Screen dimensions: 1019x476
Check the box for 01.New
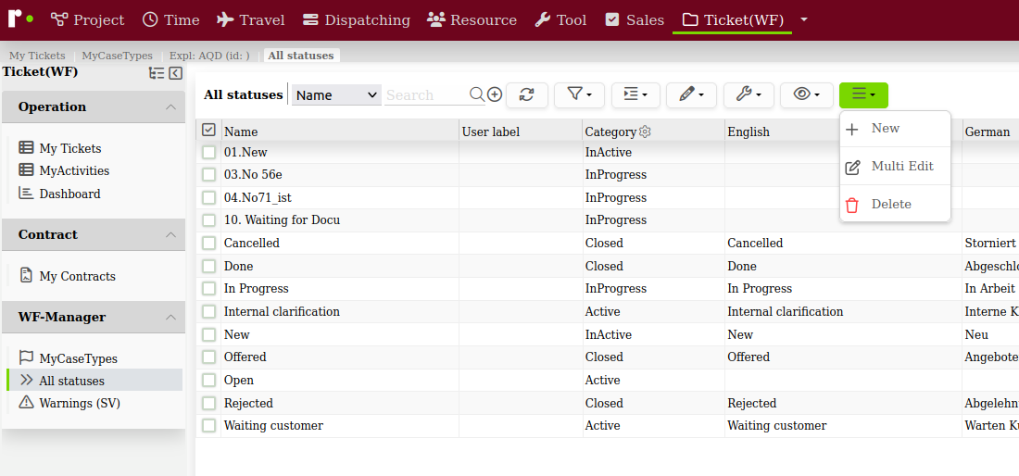click(x=208, y=153)
